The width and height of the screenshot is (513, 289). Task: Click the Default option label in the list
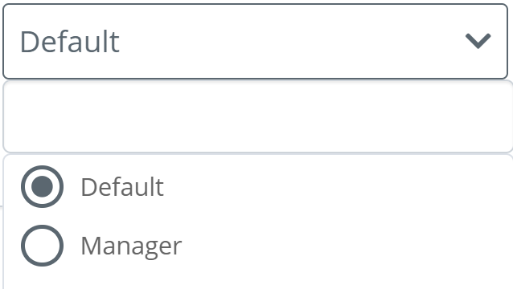[x=122, y=187]
